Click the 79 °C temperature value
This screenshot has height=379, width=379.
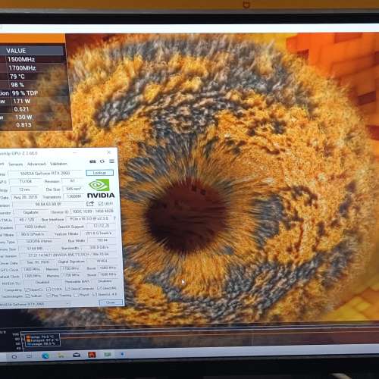[17, 77]
